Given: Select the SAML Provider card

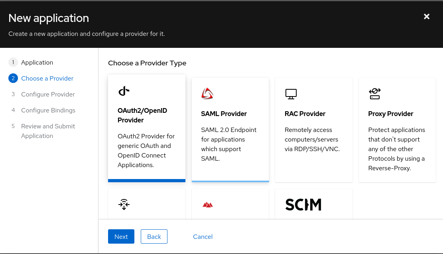Looking at the screenshot, I should click(x=230, y=130).
